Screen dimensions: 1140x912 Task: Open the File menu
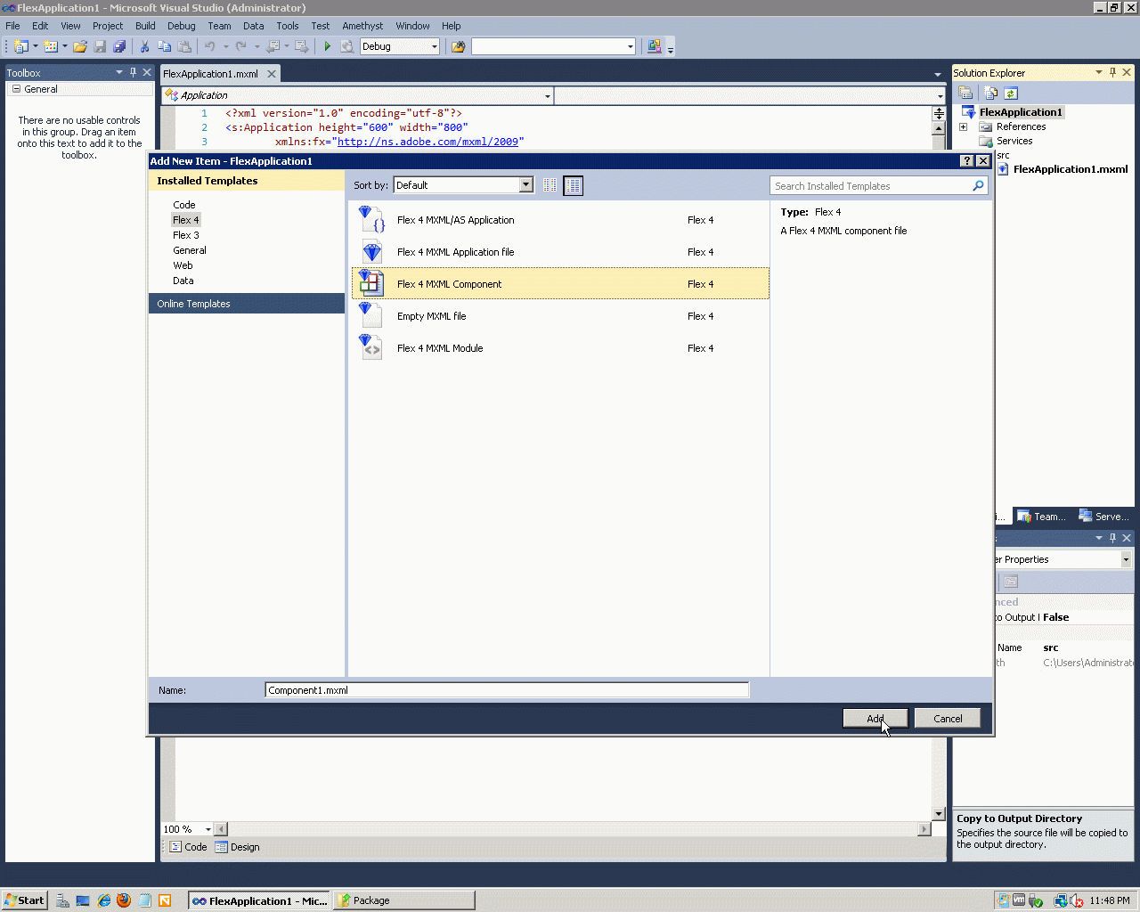12,26
